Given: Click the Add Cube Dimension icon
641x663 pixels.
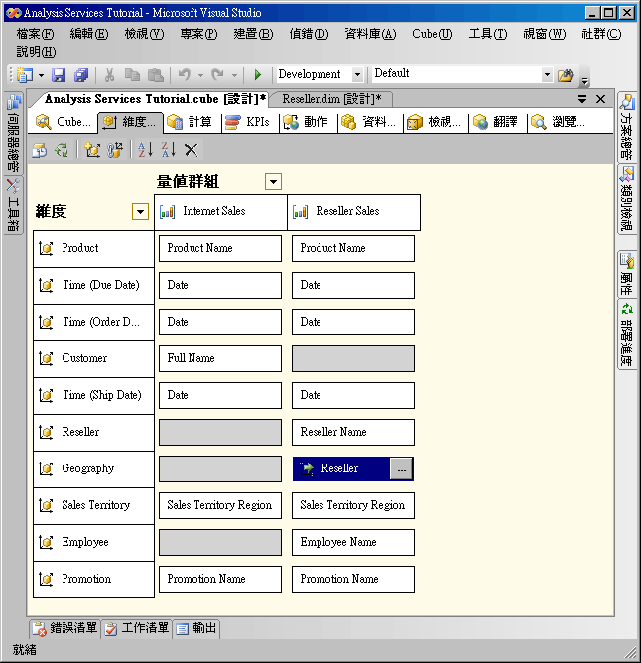Looking at the screenshot, I should tap(92, 150).
